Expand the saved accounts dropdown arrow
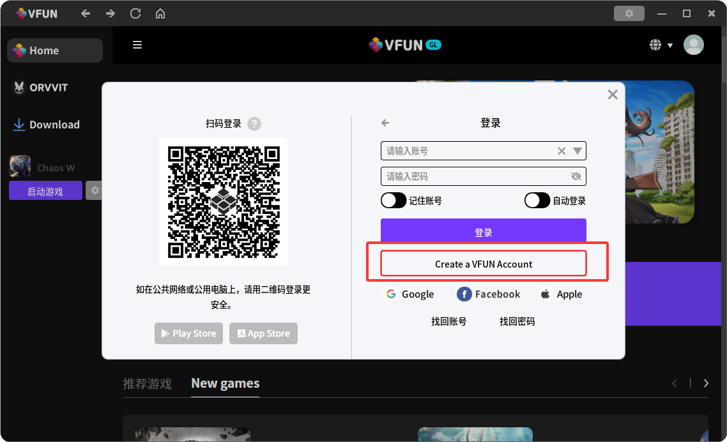This screenshot has height=442, width=727. tap(578, 151)
